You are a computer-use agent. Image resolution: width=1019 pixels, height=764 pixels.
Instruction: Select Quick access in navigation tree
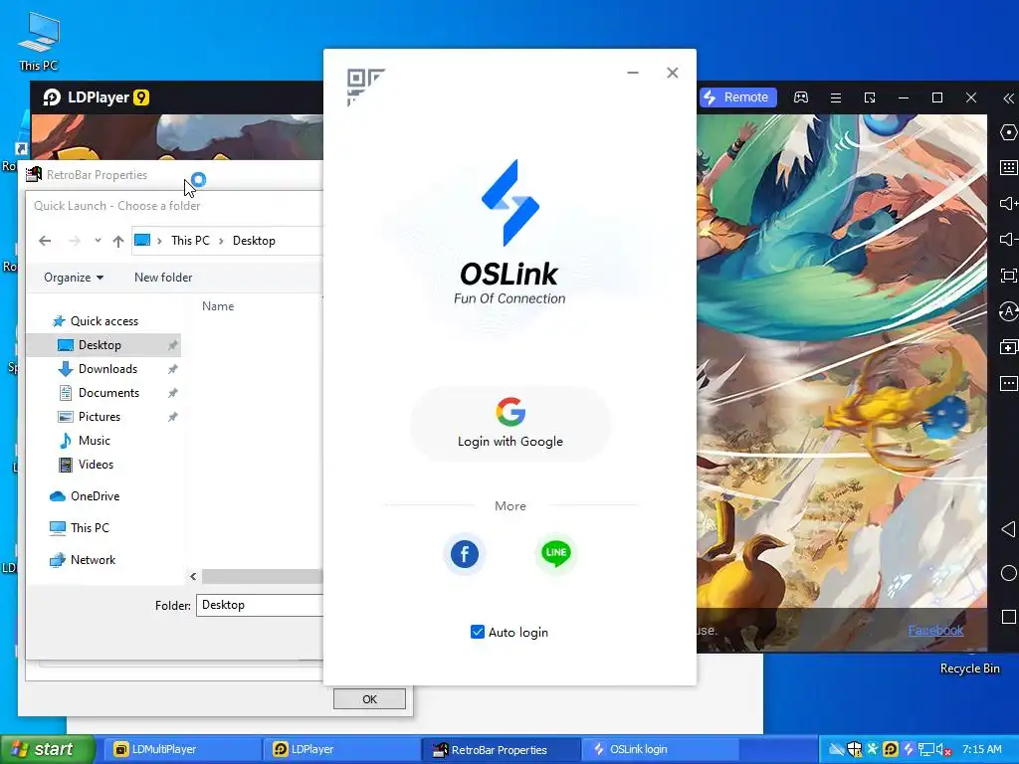(x=103, y=321)
